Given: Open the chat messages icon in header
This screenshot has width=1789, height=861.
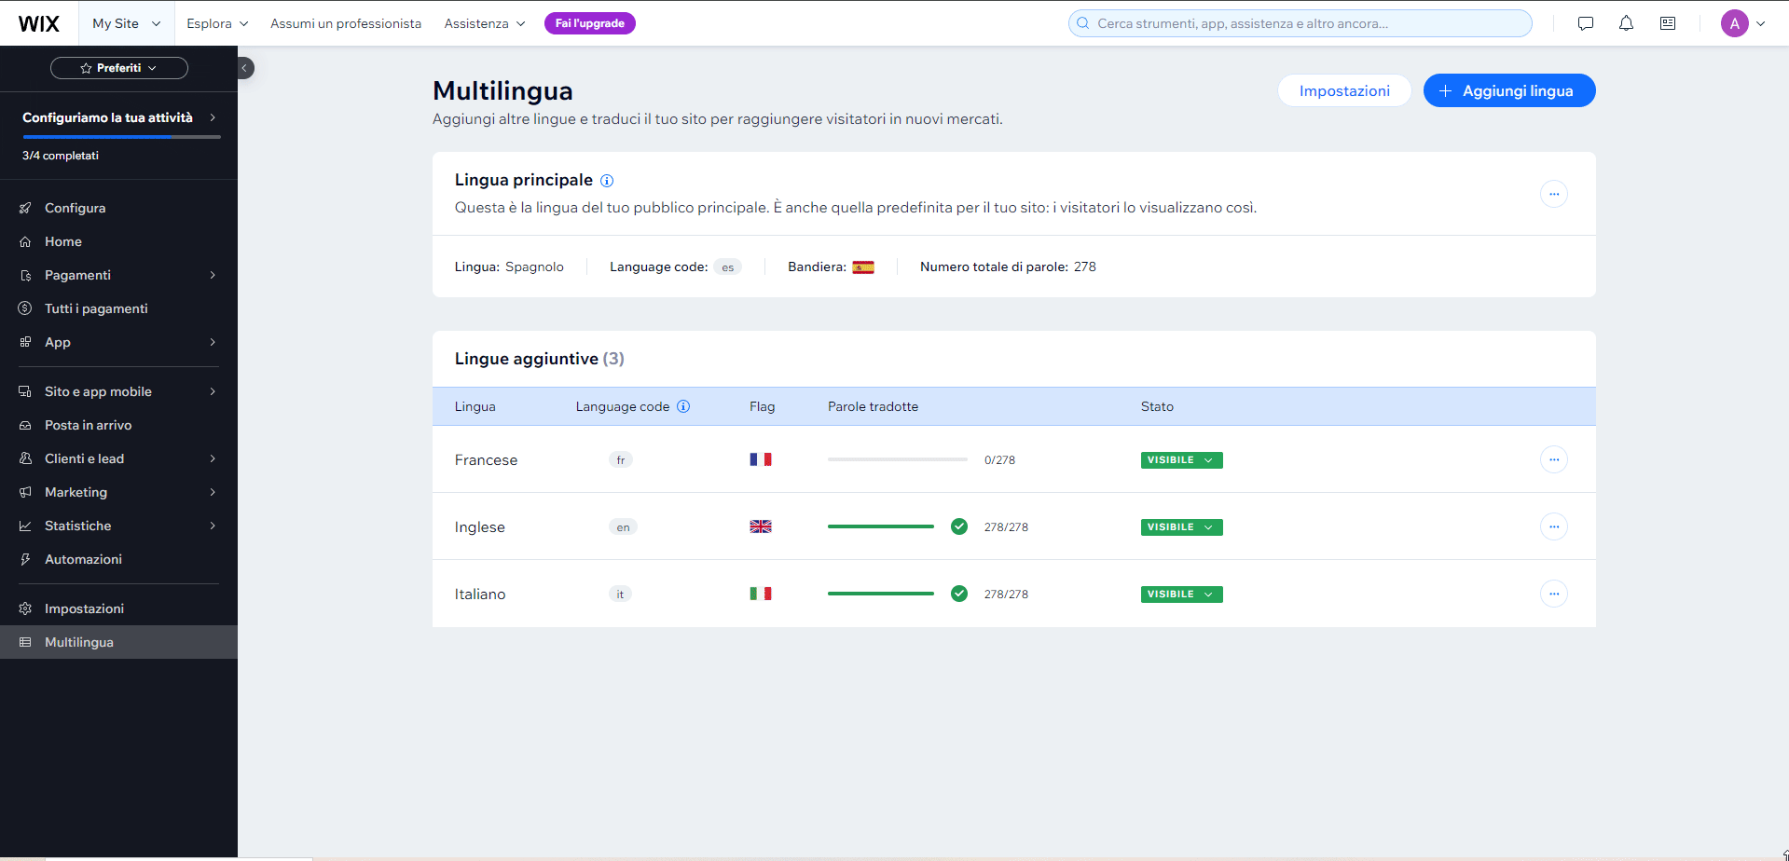Looking at the screenshot, I should click(x=1585, y=23).
